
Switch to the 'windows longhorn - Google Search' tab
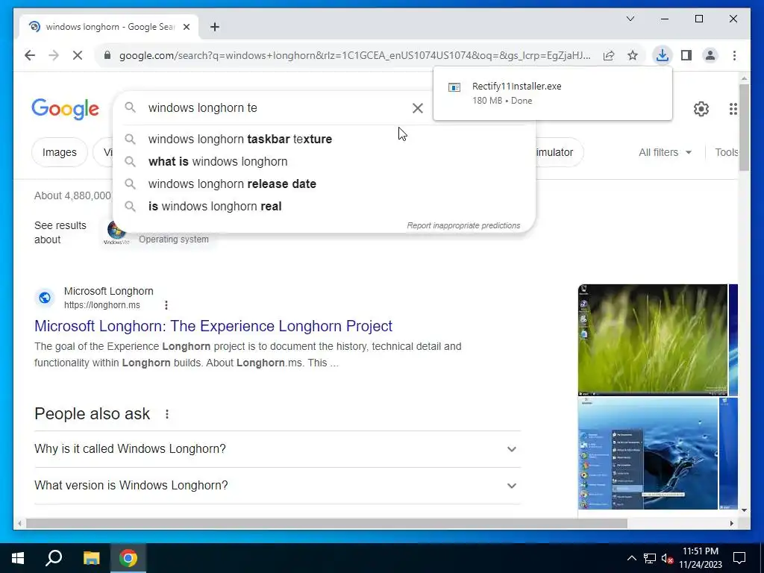point(109,27)
